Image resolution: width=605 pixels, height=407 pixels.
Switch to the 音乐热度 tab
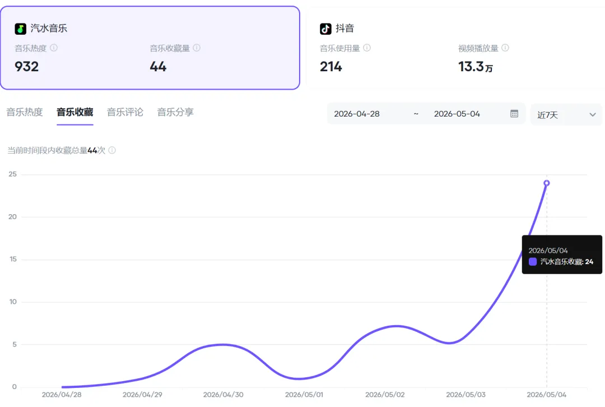point(24,112)
